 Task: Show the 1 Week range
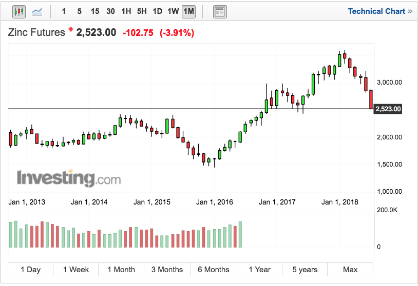click(x=75, y=270)
